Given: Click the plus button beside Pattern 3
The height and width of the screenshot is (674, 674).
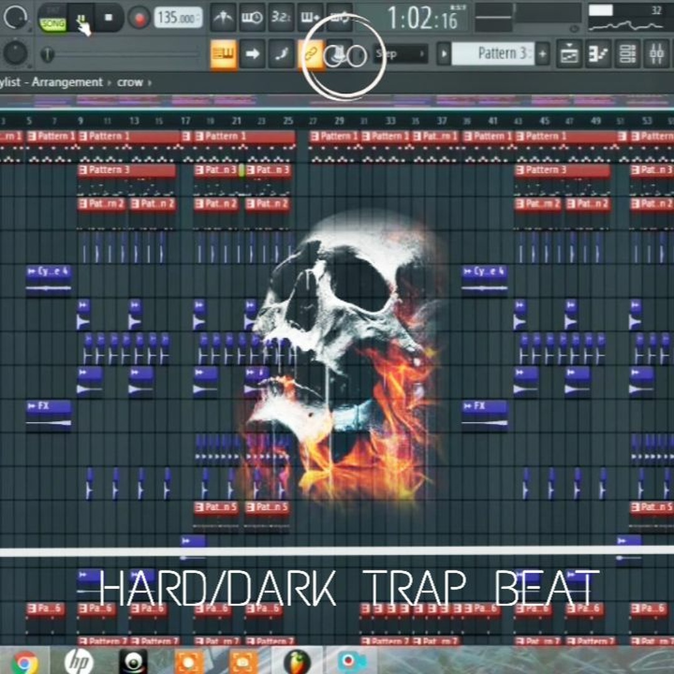Looking at the screenshot, I should pos(542,54).
